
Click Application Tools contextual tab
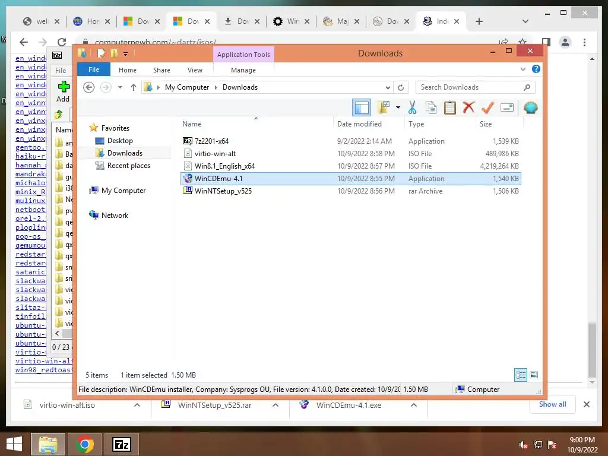click(243, 55)
